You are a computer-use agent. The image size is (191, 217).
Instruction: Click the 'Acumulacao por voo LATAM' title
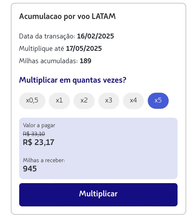(x=67, y=16)
